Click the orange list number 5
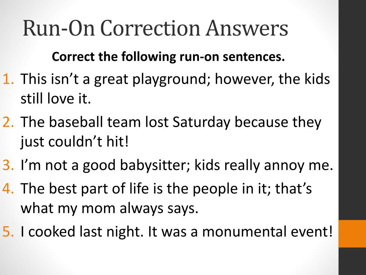This screenshot has height=275, width=366. point(9,231)
